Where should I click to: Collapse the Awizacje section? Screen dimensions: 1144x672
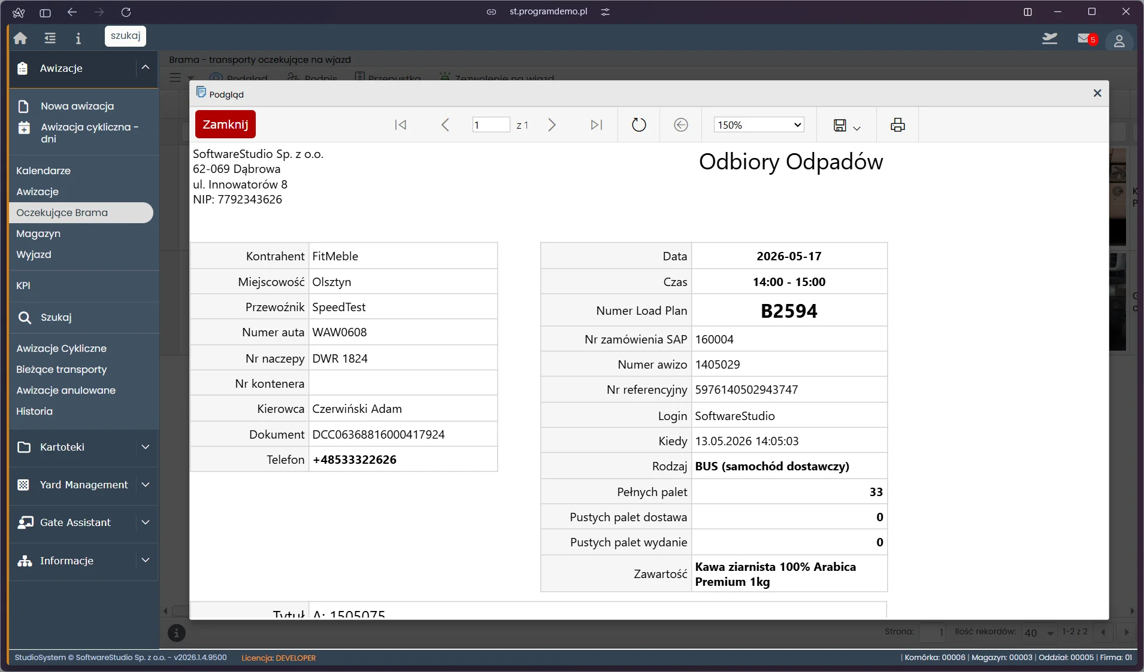tap(146, 68)
